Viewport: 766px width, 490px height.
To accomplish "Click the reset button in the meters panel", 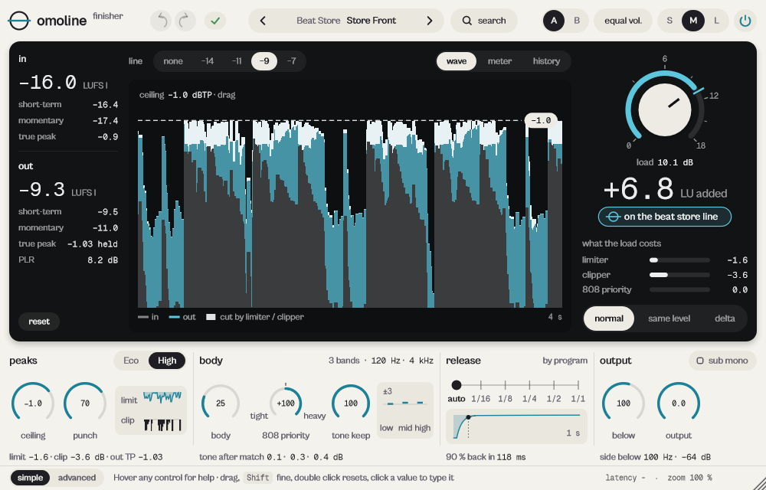I will click(39, 322).
